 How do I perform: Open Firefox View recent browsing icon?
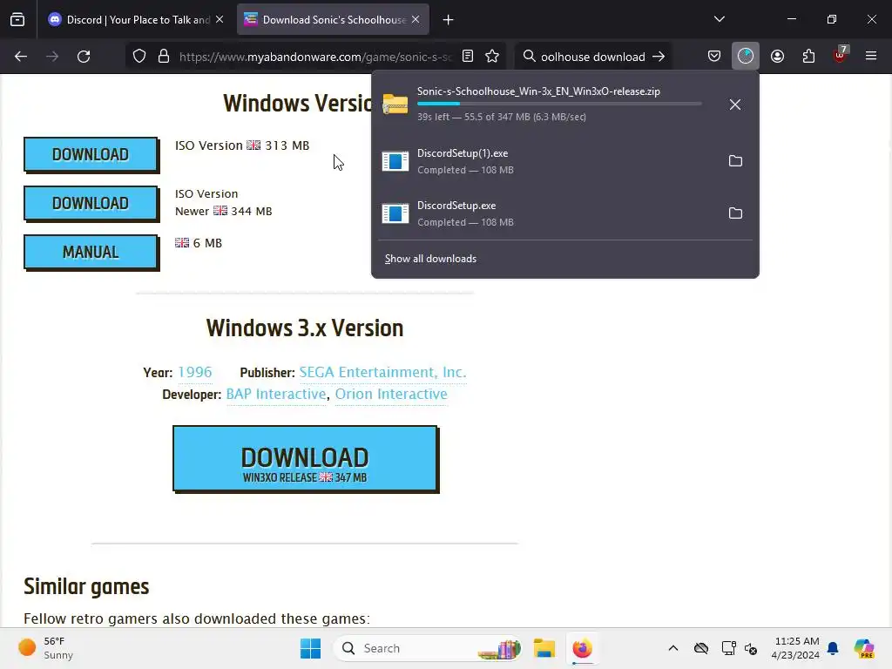[17, 20]
